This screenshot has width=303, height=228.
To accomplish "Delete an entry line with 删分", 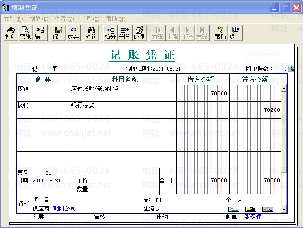I will pos(125,33).
